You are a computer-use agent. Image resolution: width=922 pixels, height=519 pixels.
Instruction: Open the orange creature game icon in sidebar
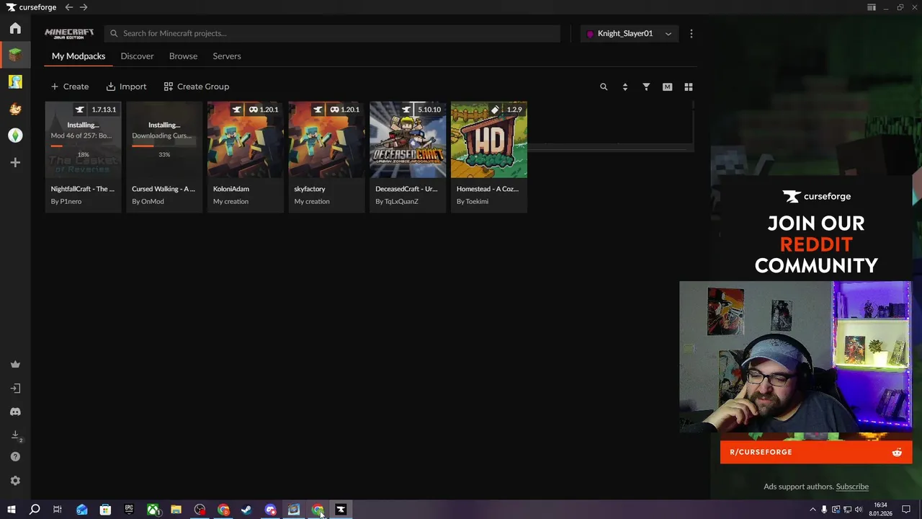[x=15, y=109]
